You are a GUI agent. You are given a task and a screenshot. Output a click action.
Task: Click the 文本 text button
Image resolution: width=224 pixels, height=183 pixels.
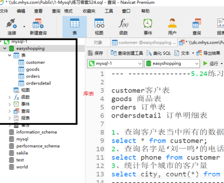[x=182, y=53]
